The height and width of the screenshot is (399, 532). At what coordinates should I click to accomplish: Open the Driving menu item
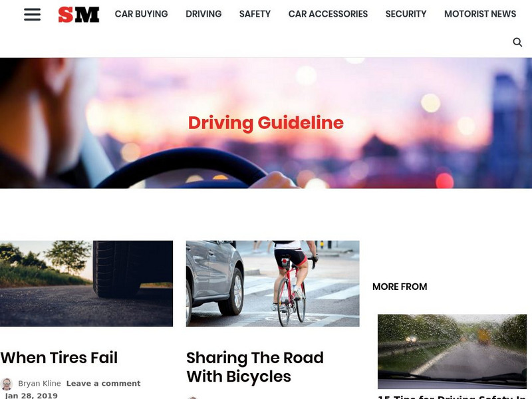tap(203, 14)
